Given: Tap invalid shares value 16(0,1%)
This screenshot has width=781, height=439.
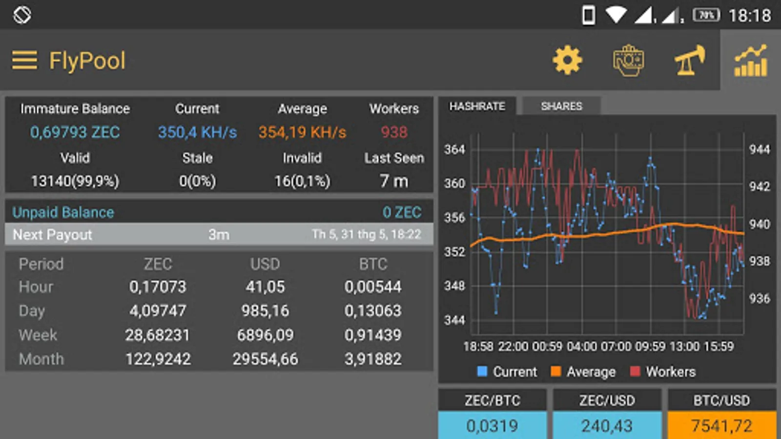Looking at the screenshot, I should [302, 181].
